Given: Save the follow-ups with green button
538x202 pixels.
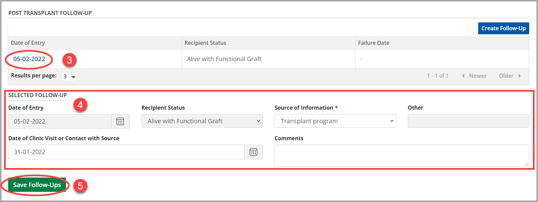Looking at the screenshot, I should 37,185.
